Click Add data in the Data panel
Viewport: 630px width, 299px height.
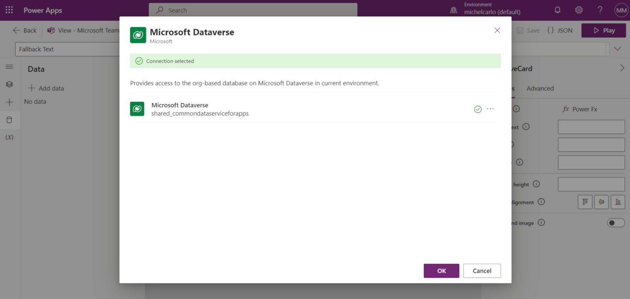[46, 88]
